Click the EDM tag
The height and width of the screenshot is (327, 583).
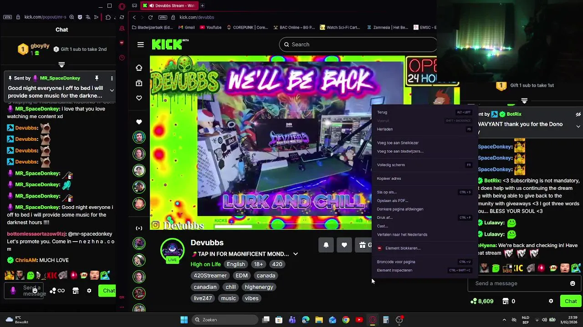click(x=241, y=276)
